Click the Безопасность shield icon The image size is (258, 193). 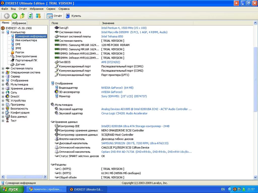coord(8,109)
